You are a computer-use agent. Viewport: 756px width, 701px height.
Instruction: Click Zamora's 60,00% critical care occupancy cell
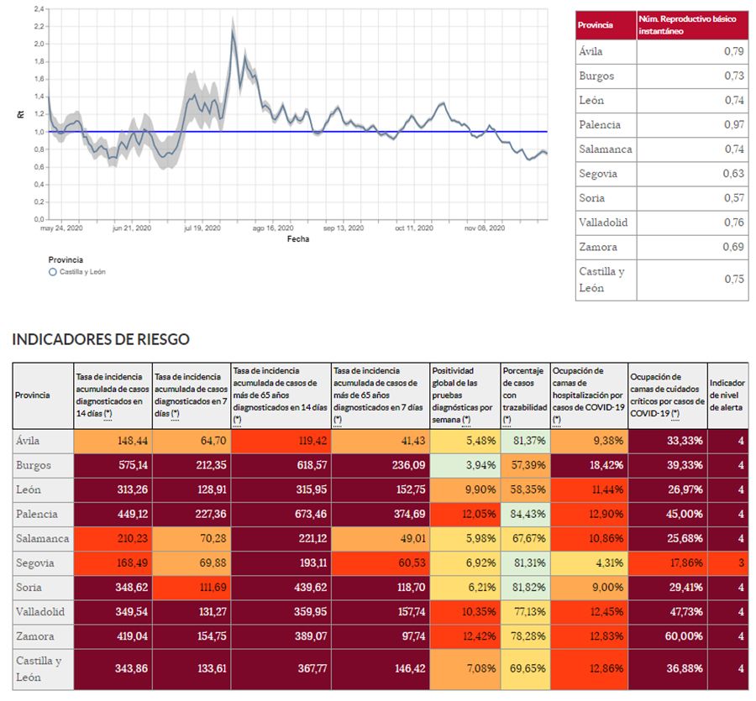(667, 636)
